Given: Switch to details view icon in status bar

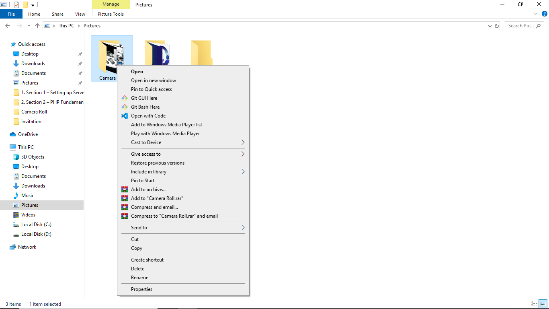Looking at the screenshot, I should point(534,304).
